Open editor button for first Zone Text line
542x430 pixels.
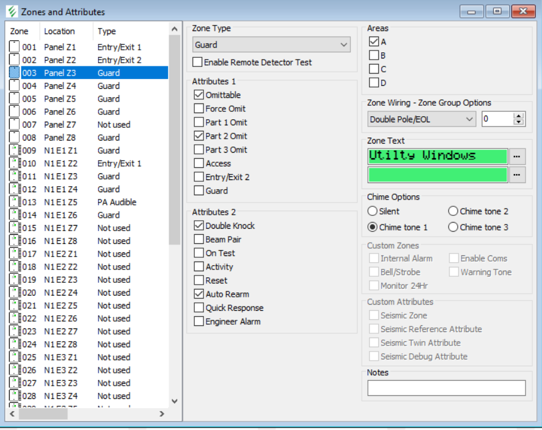tap(516, 156)
